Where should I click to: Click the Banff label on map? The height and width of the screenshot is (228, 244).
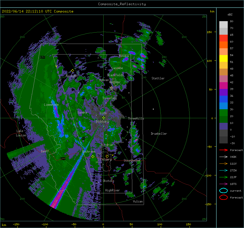[x=45, y=151]
